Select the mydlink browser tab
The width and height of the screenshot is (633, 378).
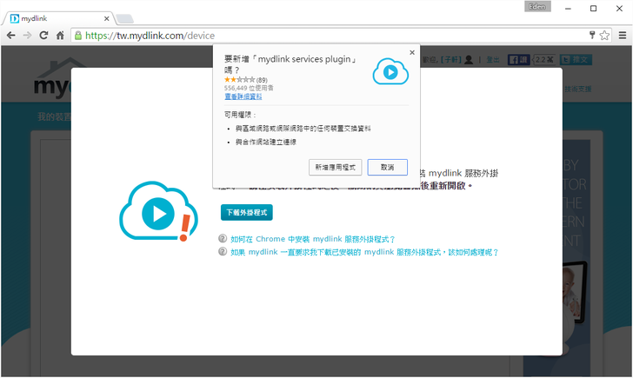pyautogui.click(x=61, y=18)
